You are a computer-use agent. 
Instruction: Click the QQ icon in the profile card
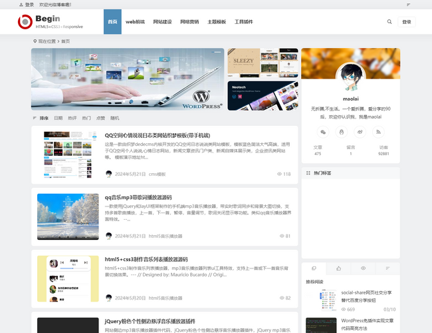point(341,132)
